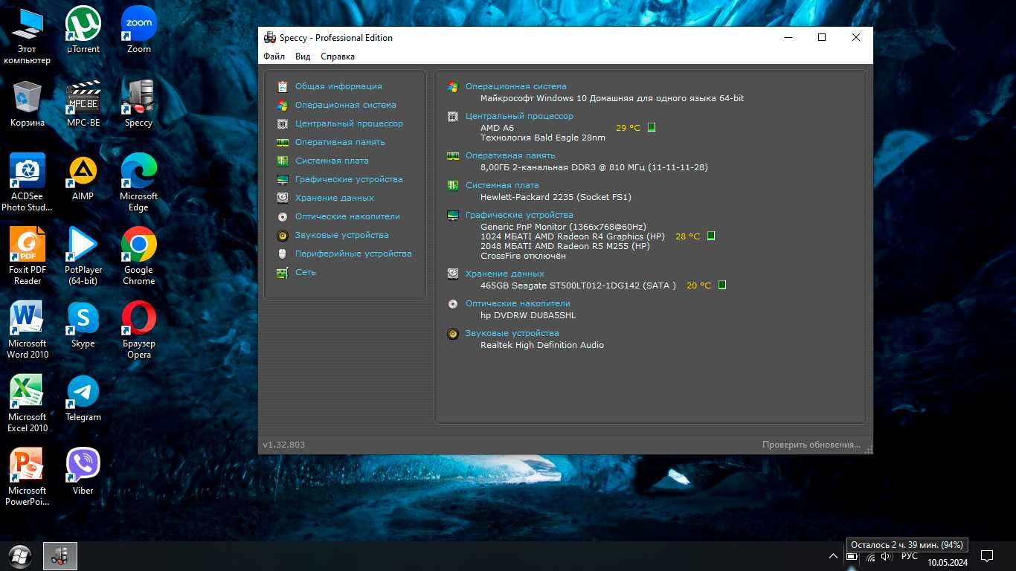Click the green GPU temperature indicator square
1016x571 pixels.
pos(710,236)
